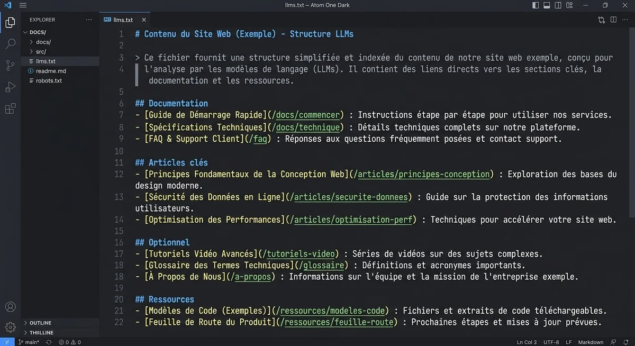
Task: Click '[Glossaire des Termes Techniques]' text
Action: tap(219, 265)
